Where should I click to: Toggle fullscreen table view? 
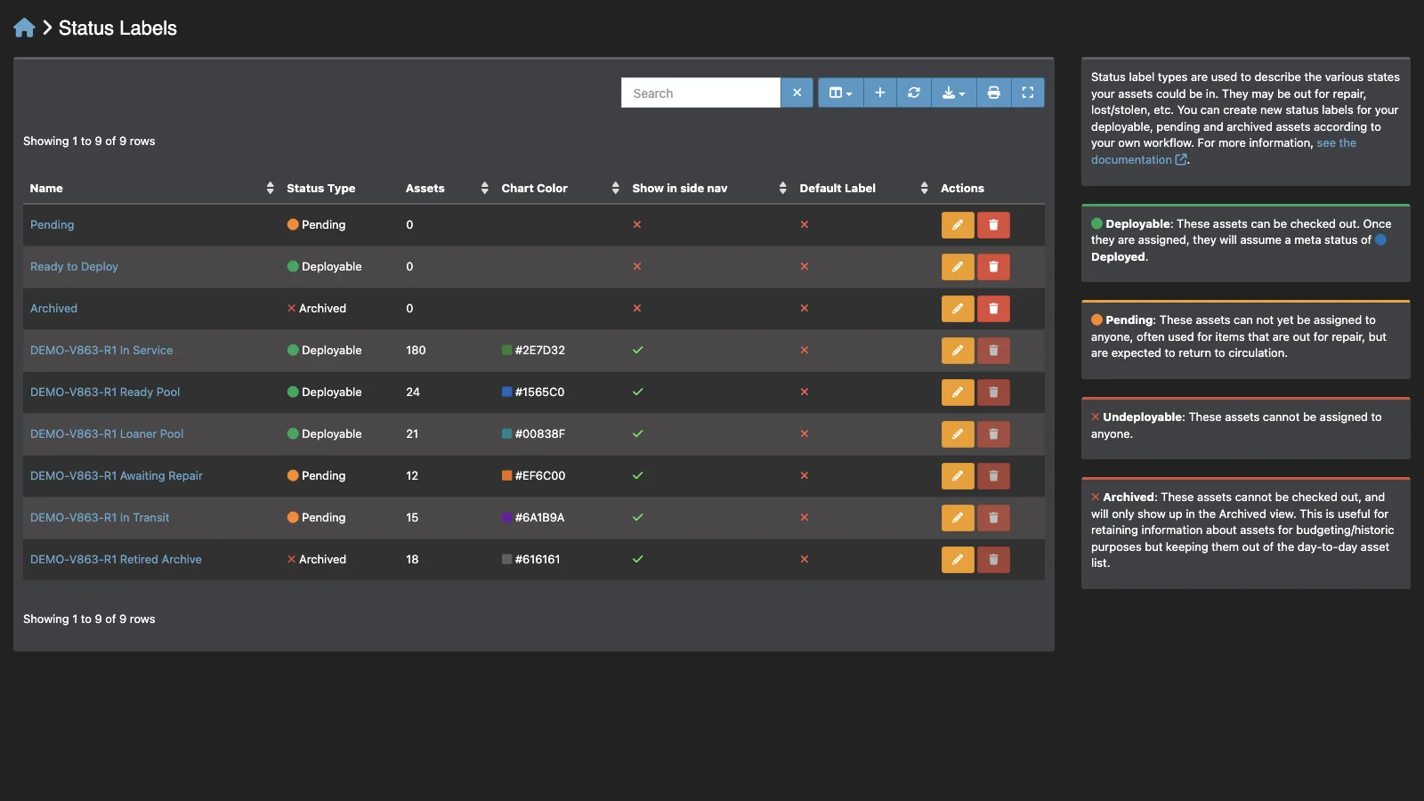[x=1028, y=93]
